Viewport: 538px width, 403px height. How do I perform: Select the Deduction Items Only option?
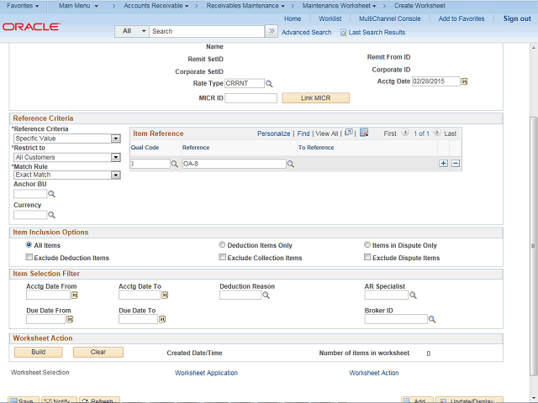pos(222,244)
